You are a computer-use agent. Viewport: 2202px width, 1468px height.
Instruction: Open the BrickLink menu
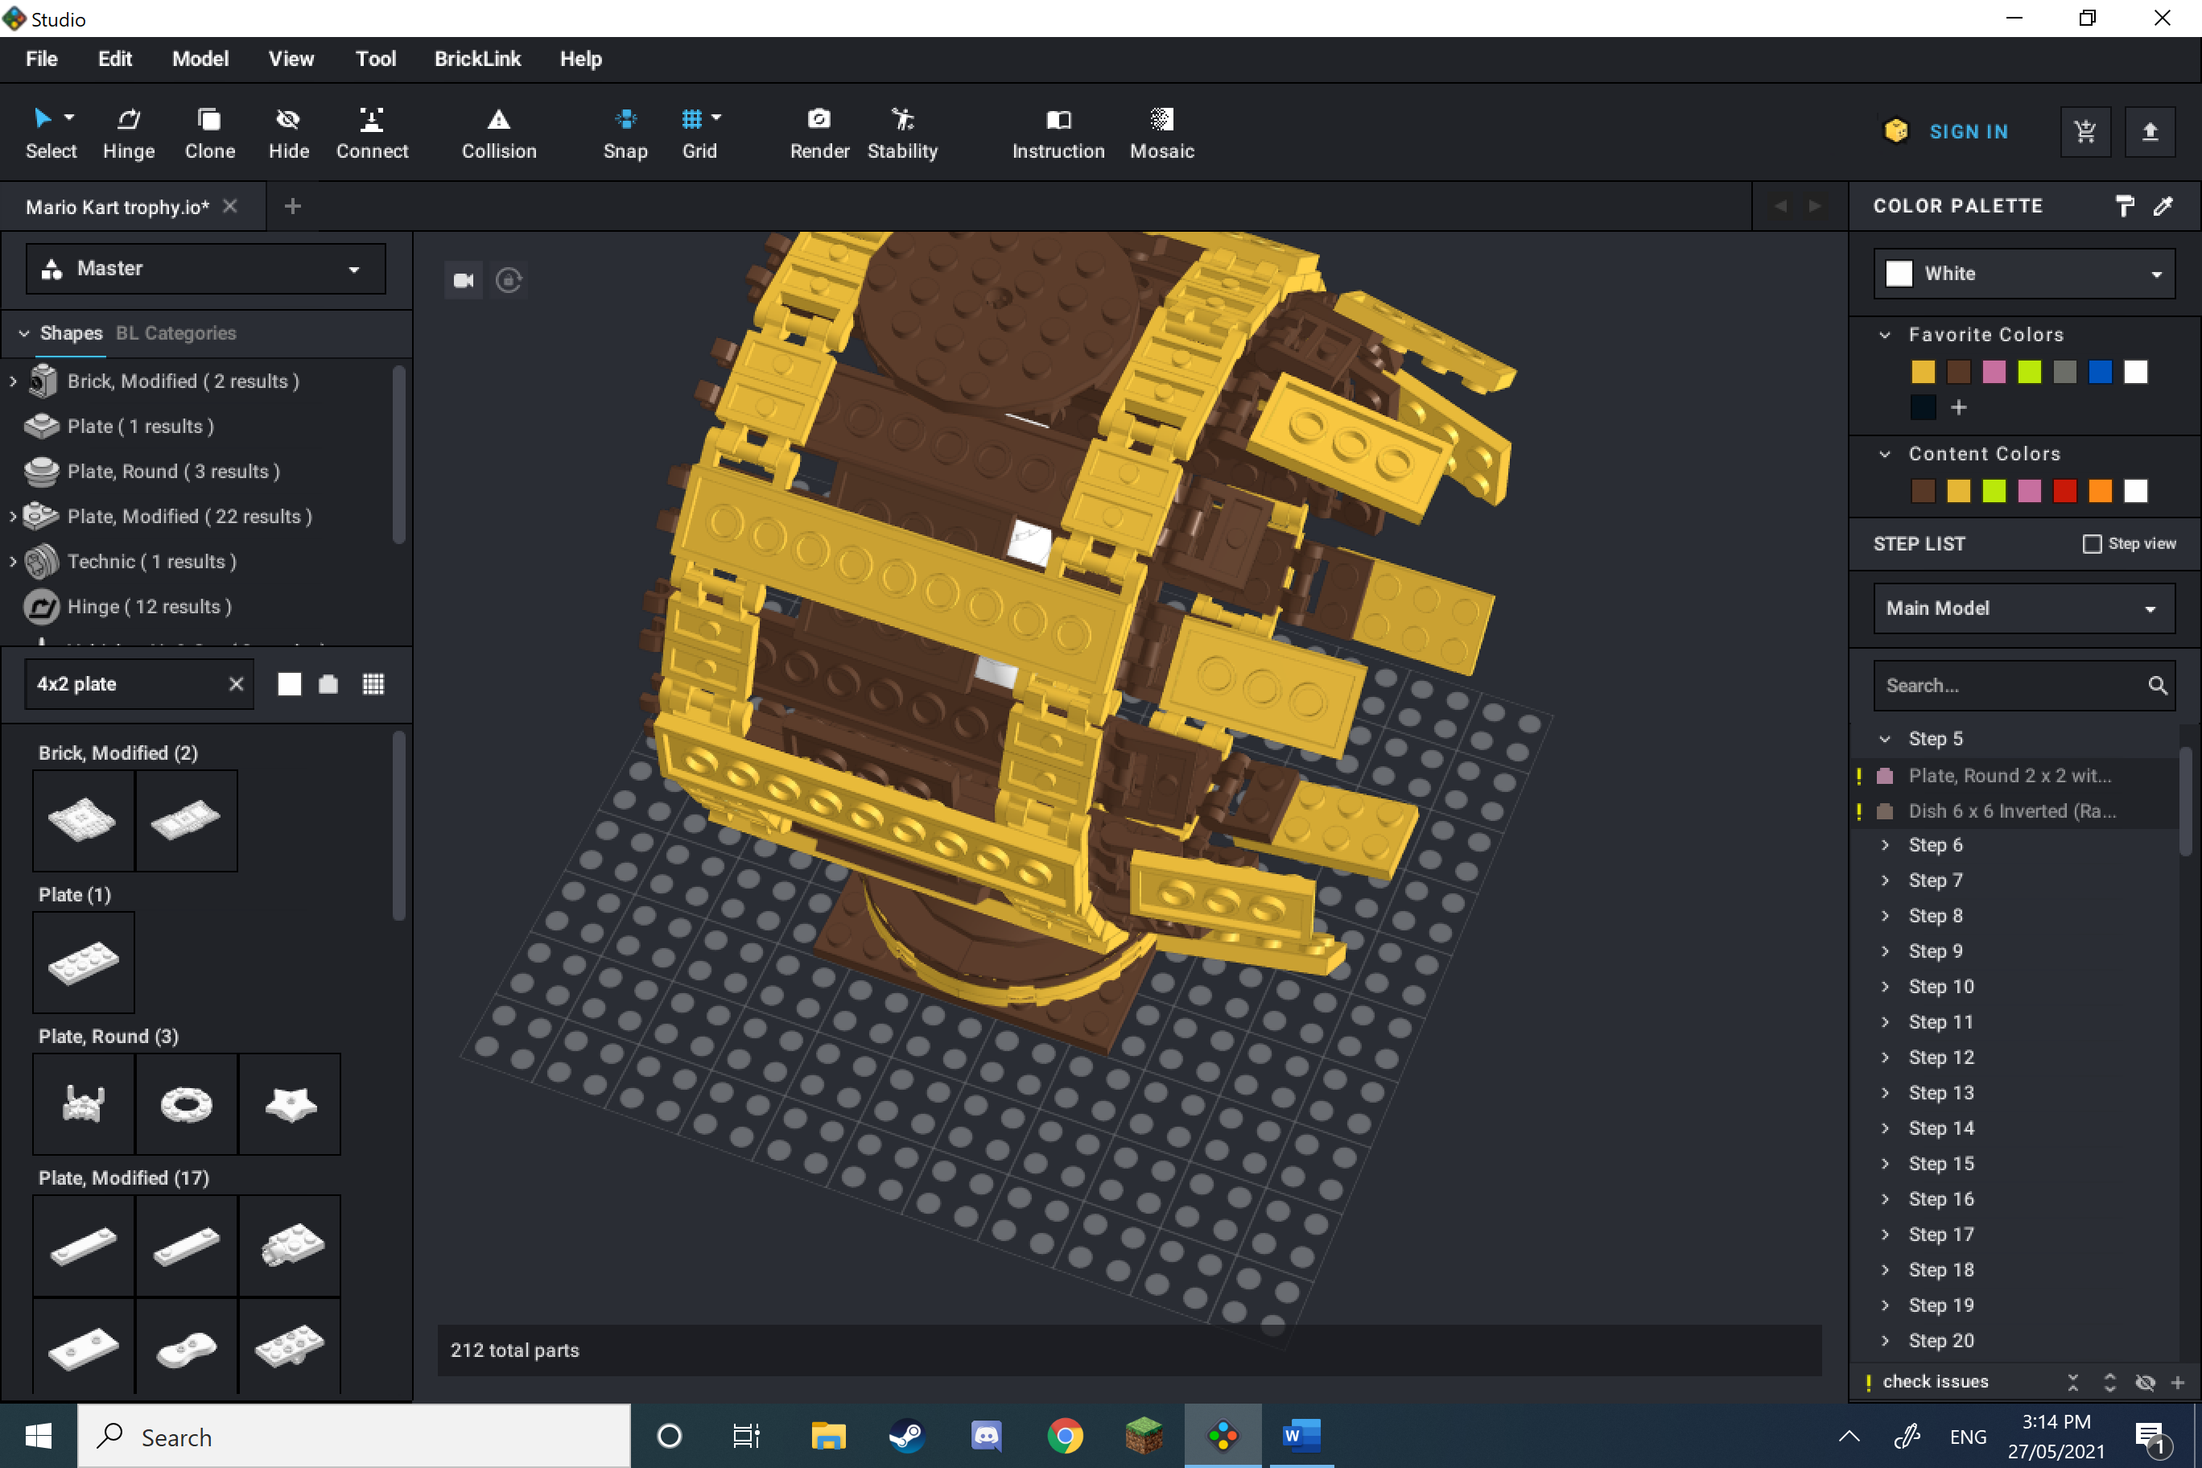(x=476, y=59)
